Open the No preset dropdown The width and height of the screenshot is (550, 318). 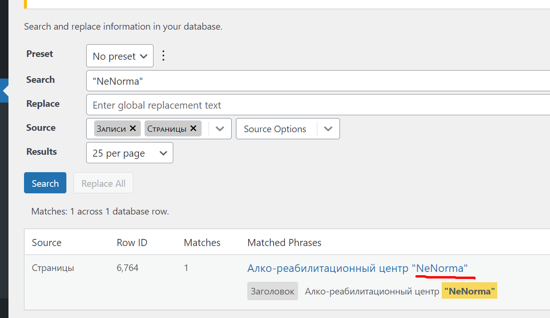120,56
